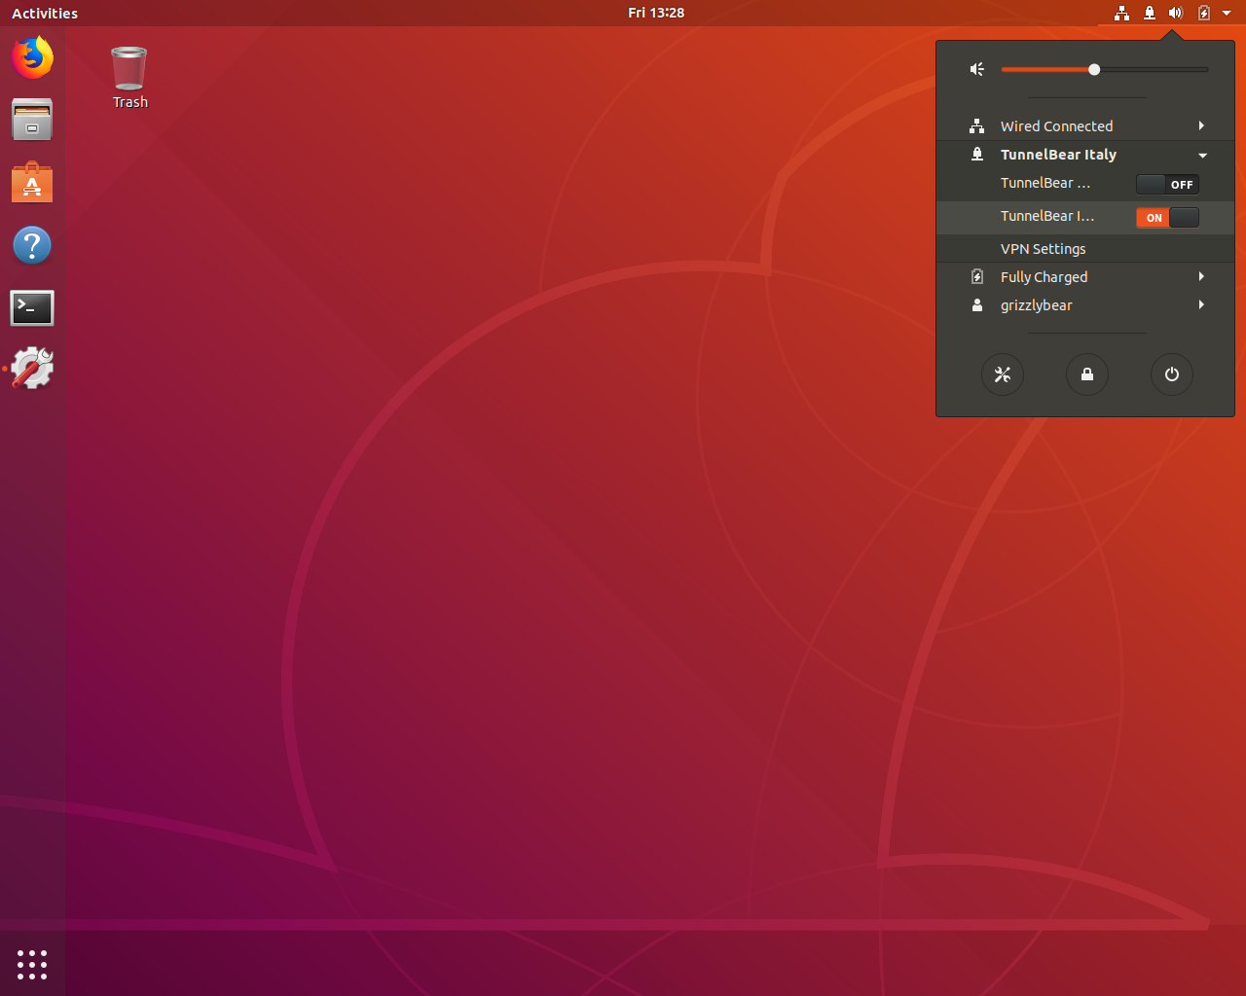Select the Fully Charged entry
Viewport: 1246px width, 996px height.
[1085, 277]
